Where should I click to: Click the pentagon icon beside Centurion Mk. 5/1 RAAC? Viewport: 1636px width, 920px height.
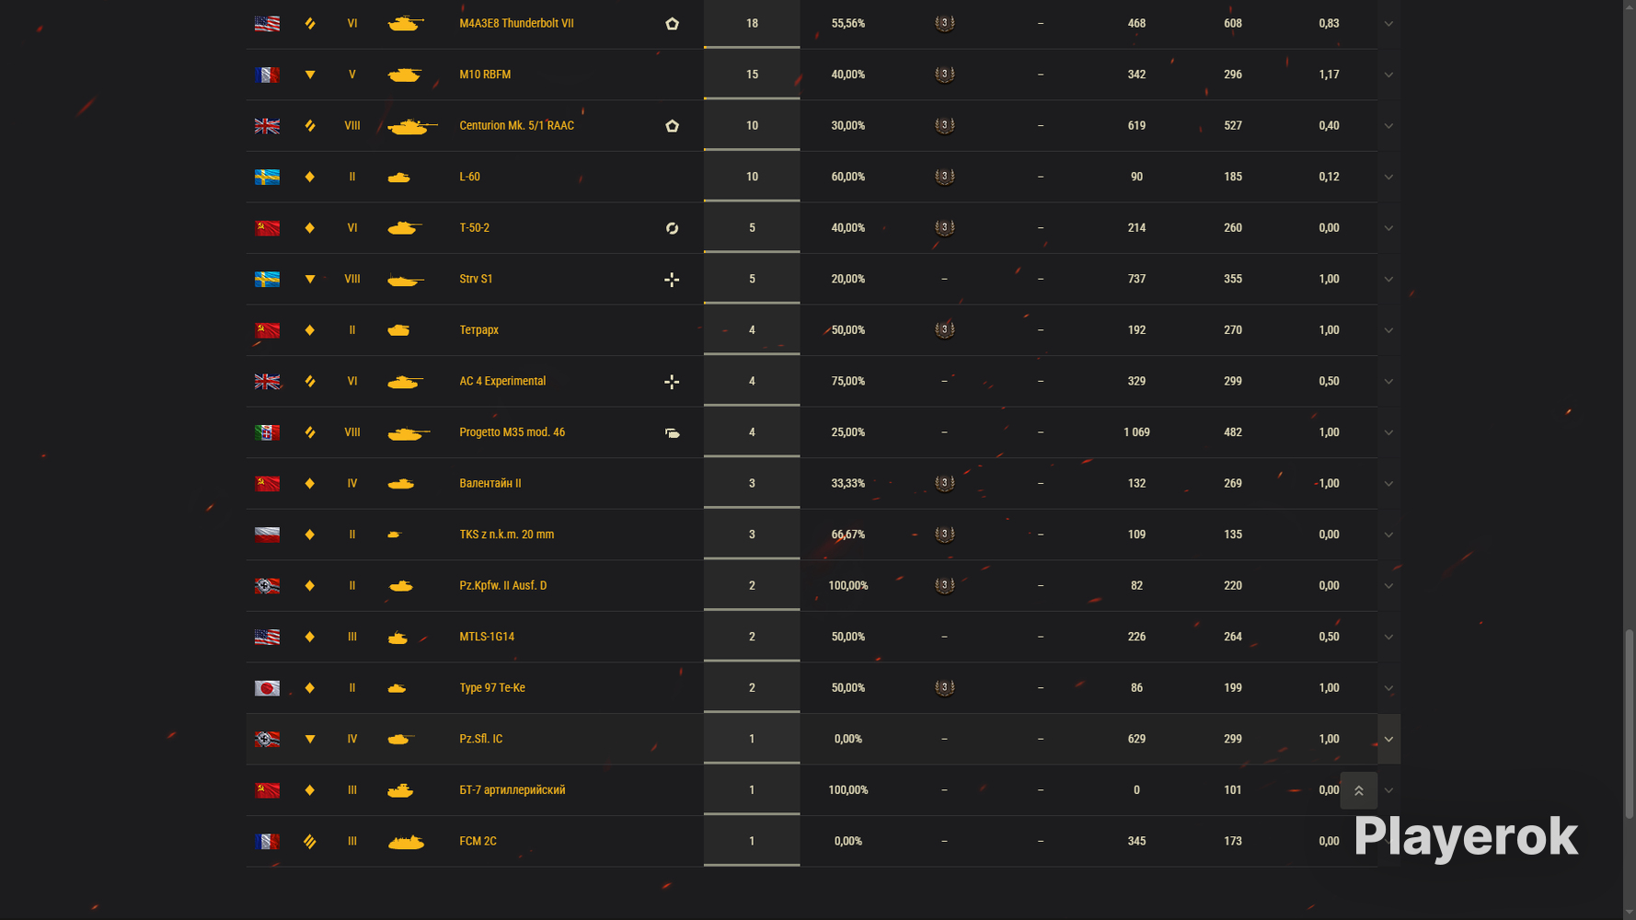tap(672, 126)
